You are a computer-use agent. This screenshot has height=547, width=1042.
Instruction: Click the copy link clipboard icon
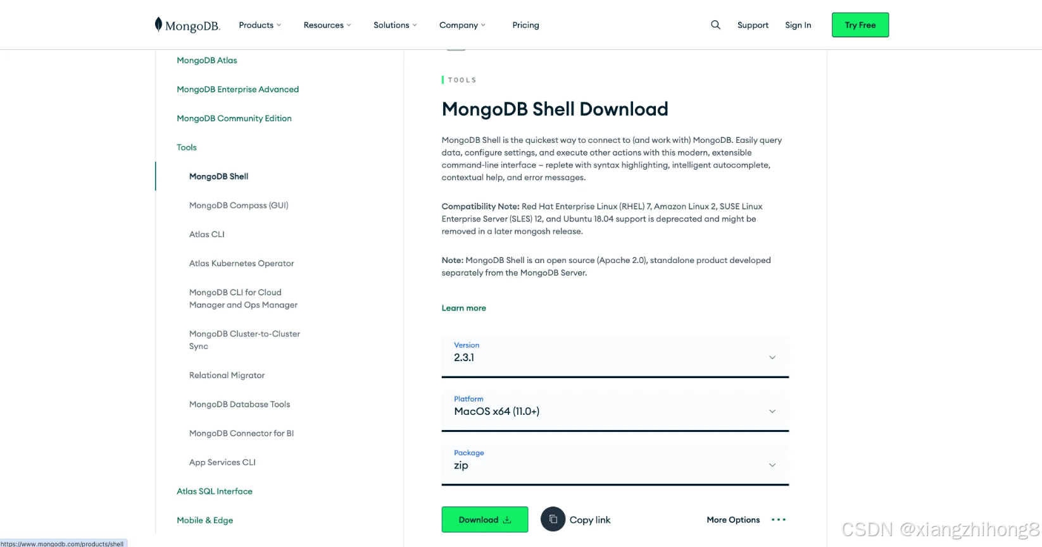click(x=553, y=519)
